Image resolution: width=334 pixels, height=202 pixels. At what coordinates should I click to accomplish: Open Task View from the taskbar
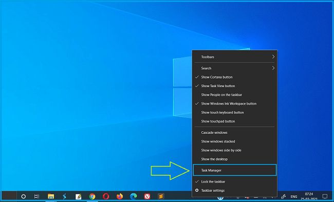point(37,196)
